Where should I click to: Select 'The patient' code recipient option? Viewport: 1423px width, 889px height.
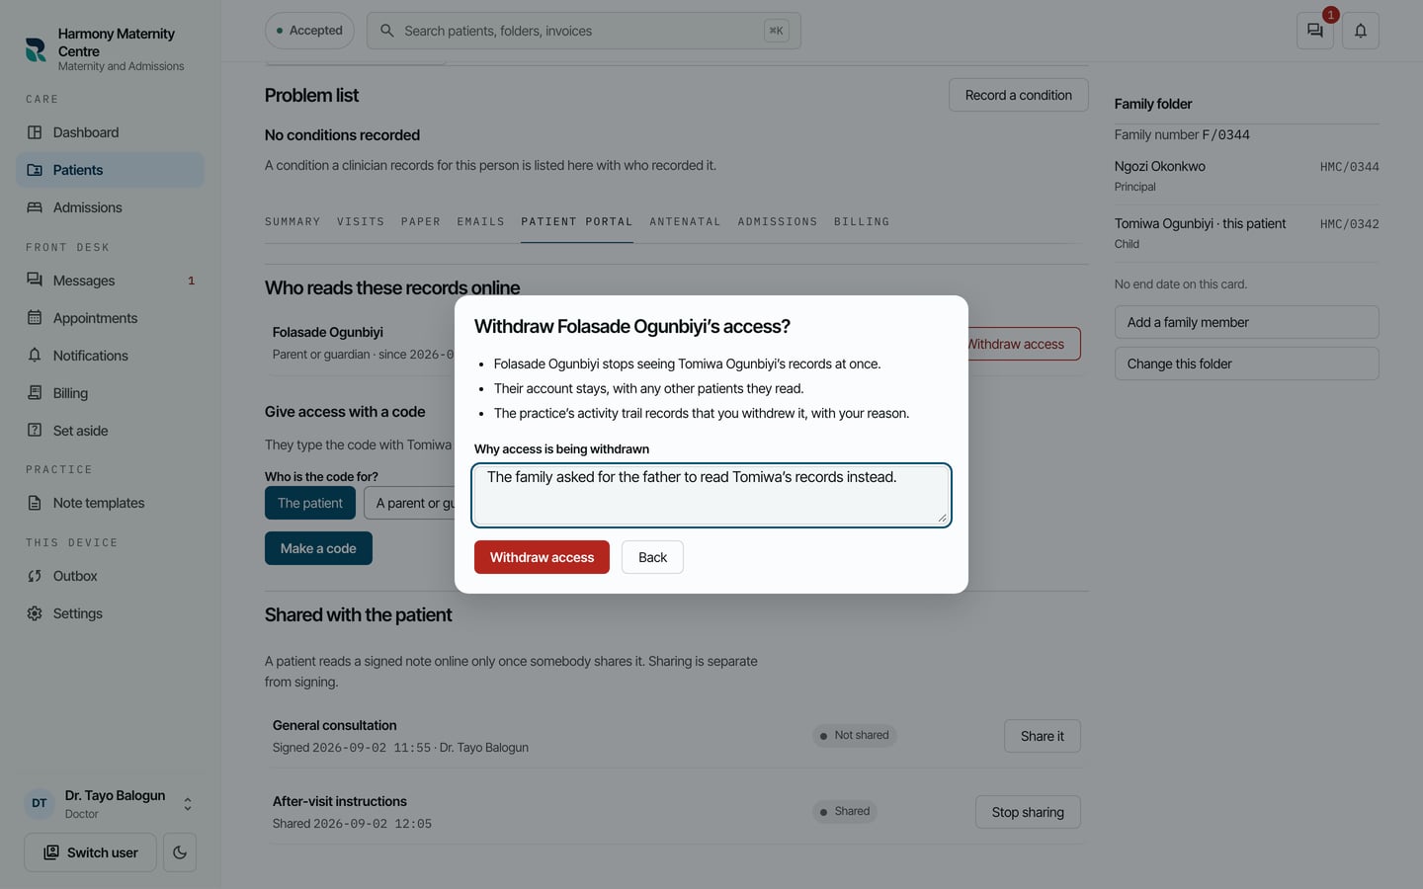click(310, 503)
